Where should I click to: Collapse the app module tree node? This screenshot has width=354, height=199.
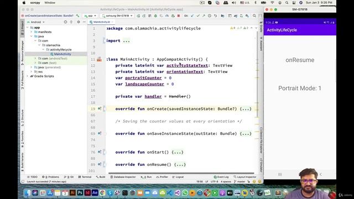click(x=28, y=28)
